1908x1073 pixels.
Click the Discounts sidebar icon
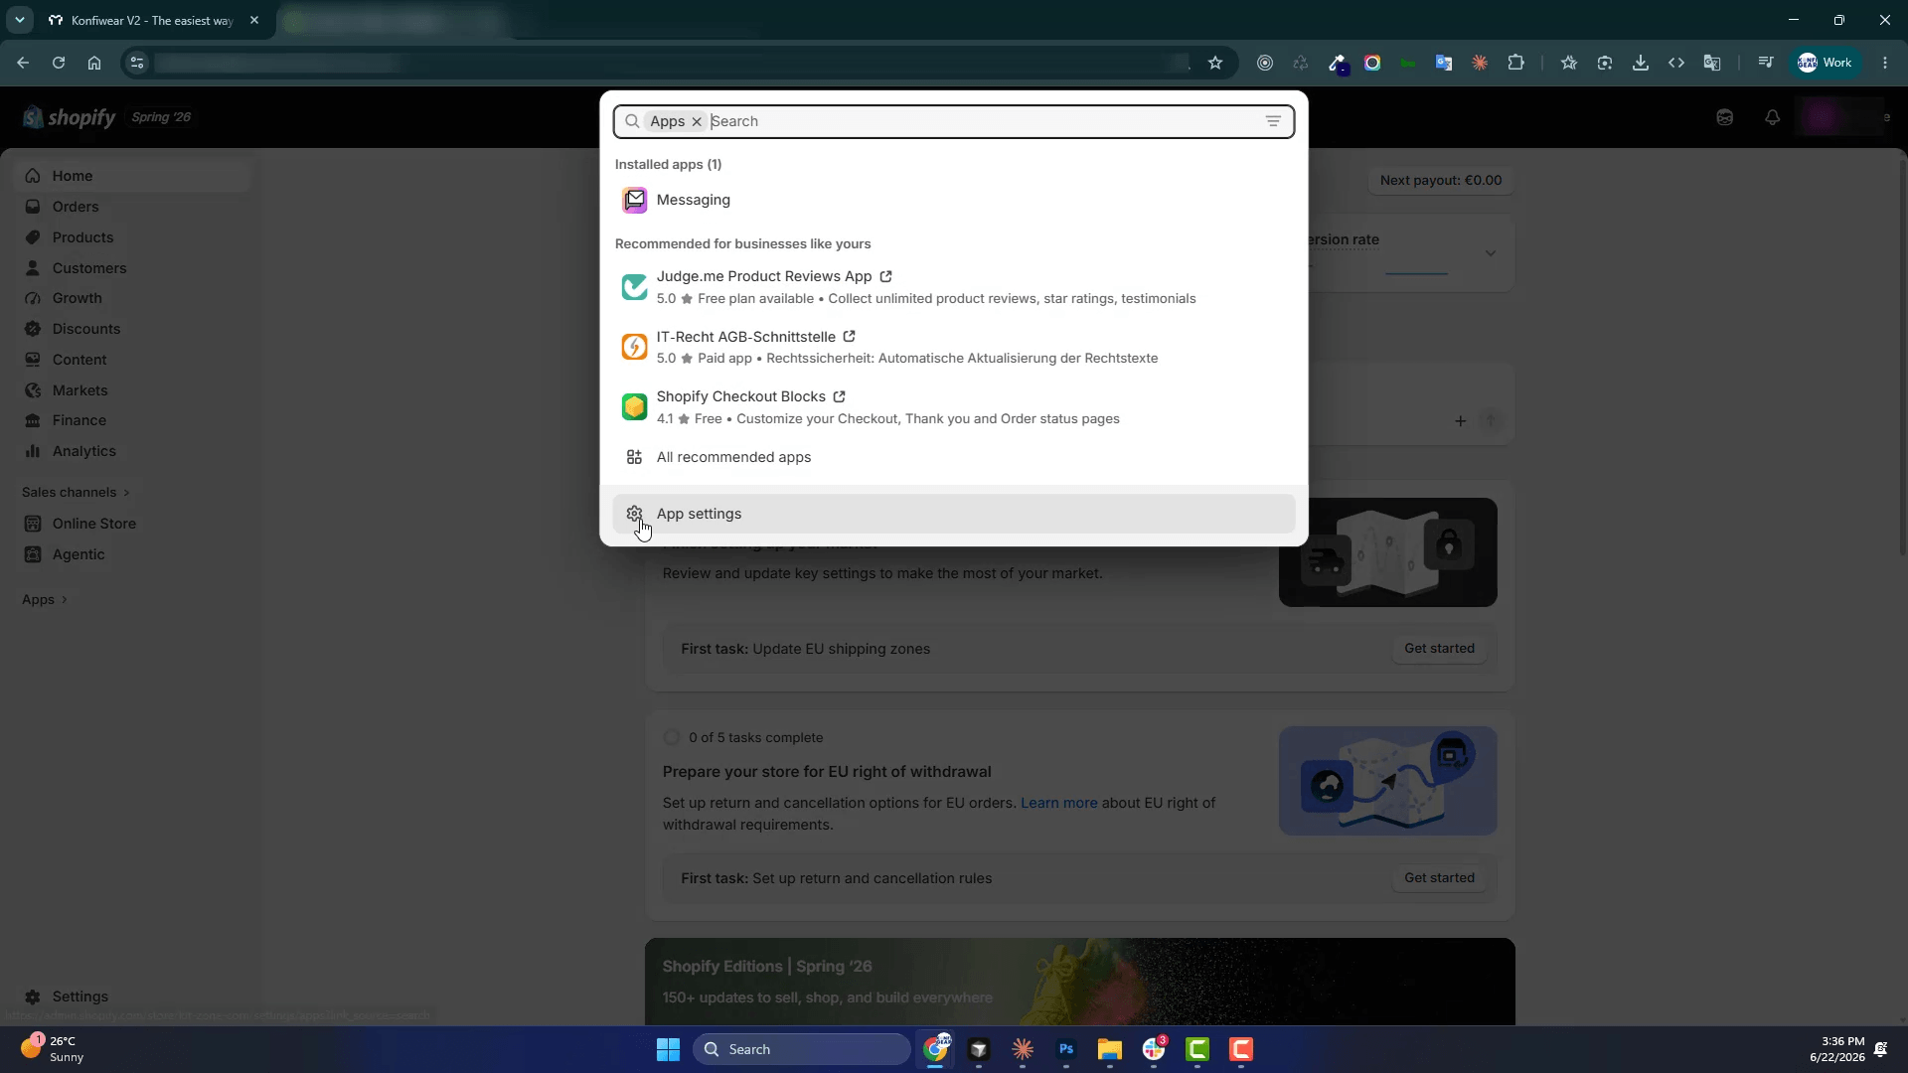(33, 329)
